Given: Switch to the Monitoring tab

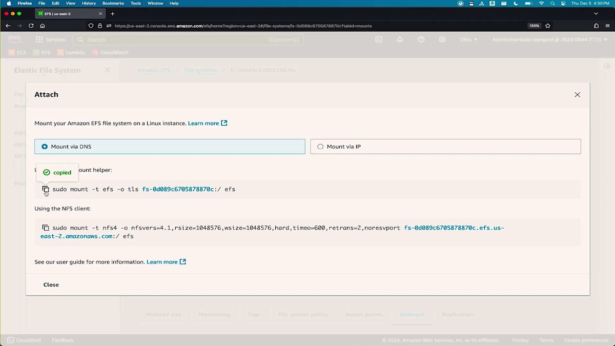Looking at the screenshot, I should (x=214, y=315).
